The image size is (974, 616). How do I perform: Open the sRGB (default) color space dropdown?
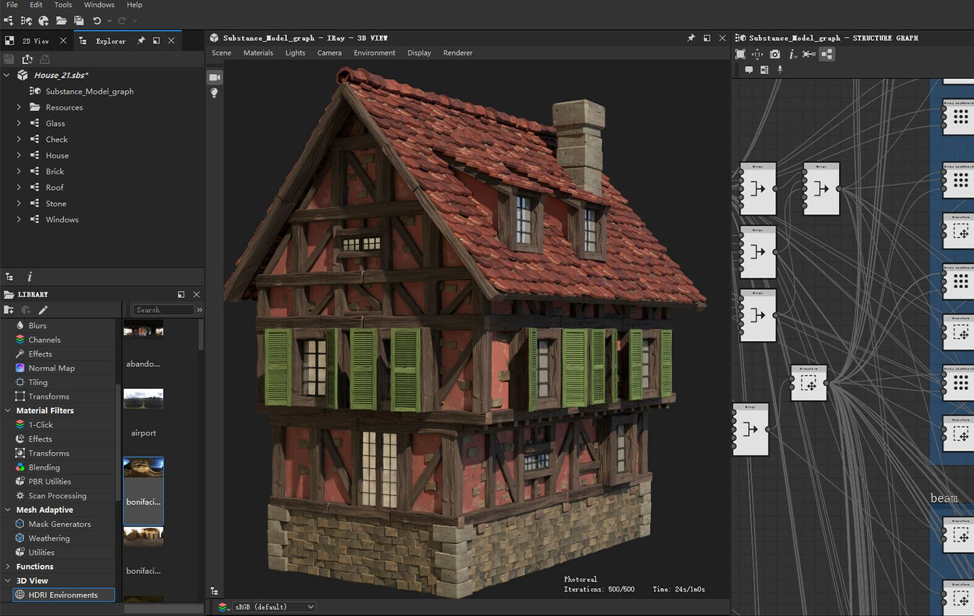click(275, 607)
